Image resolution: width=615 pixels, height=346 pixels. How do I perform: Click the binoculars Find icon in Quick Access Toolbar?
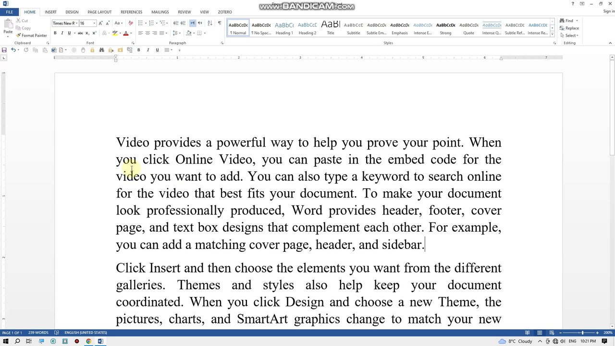coord(101,50)
